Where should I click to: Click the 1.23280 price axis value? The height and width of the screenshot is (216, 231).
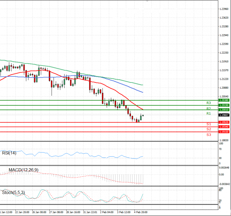click(x=224, y=27)
